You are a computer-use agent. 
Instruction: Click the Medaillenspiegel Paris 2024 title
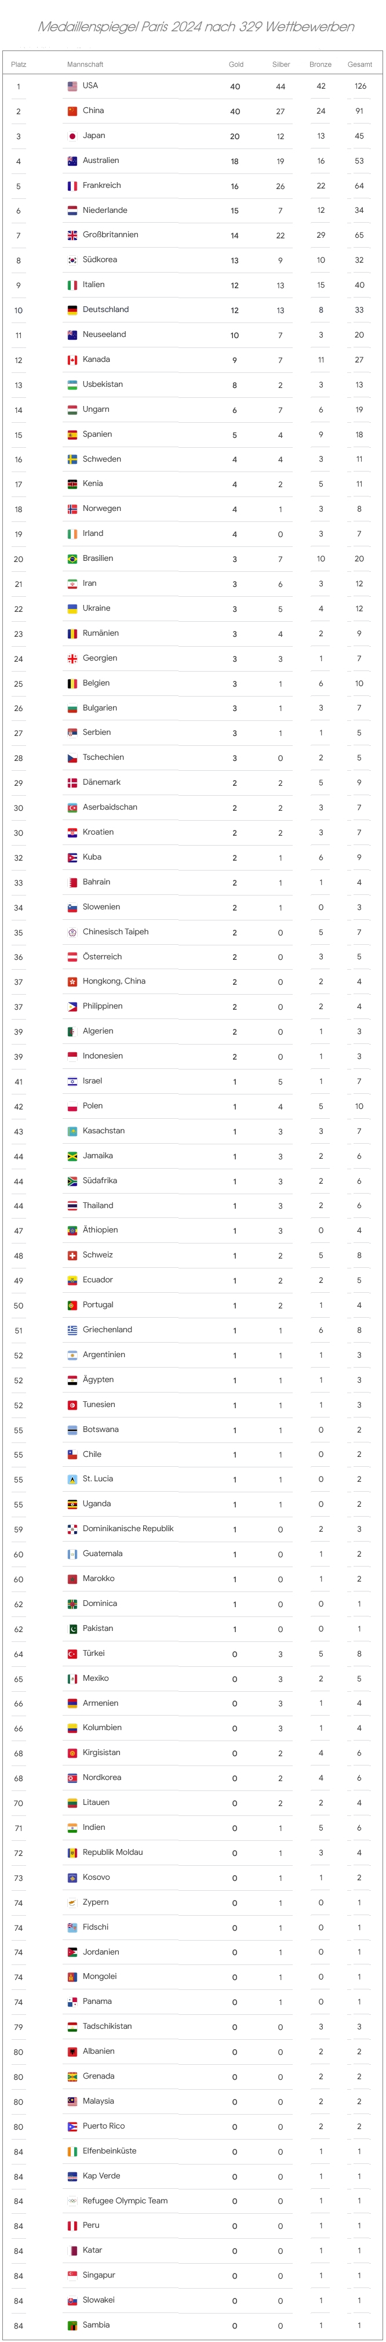click(196, 26)
